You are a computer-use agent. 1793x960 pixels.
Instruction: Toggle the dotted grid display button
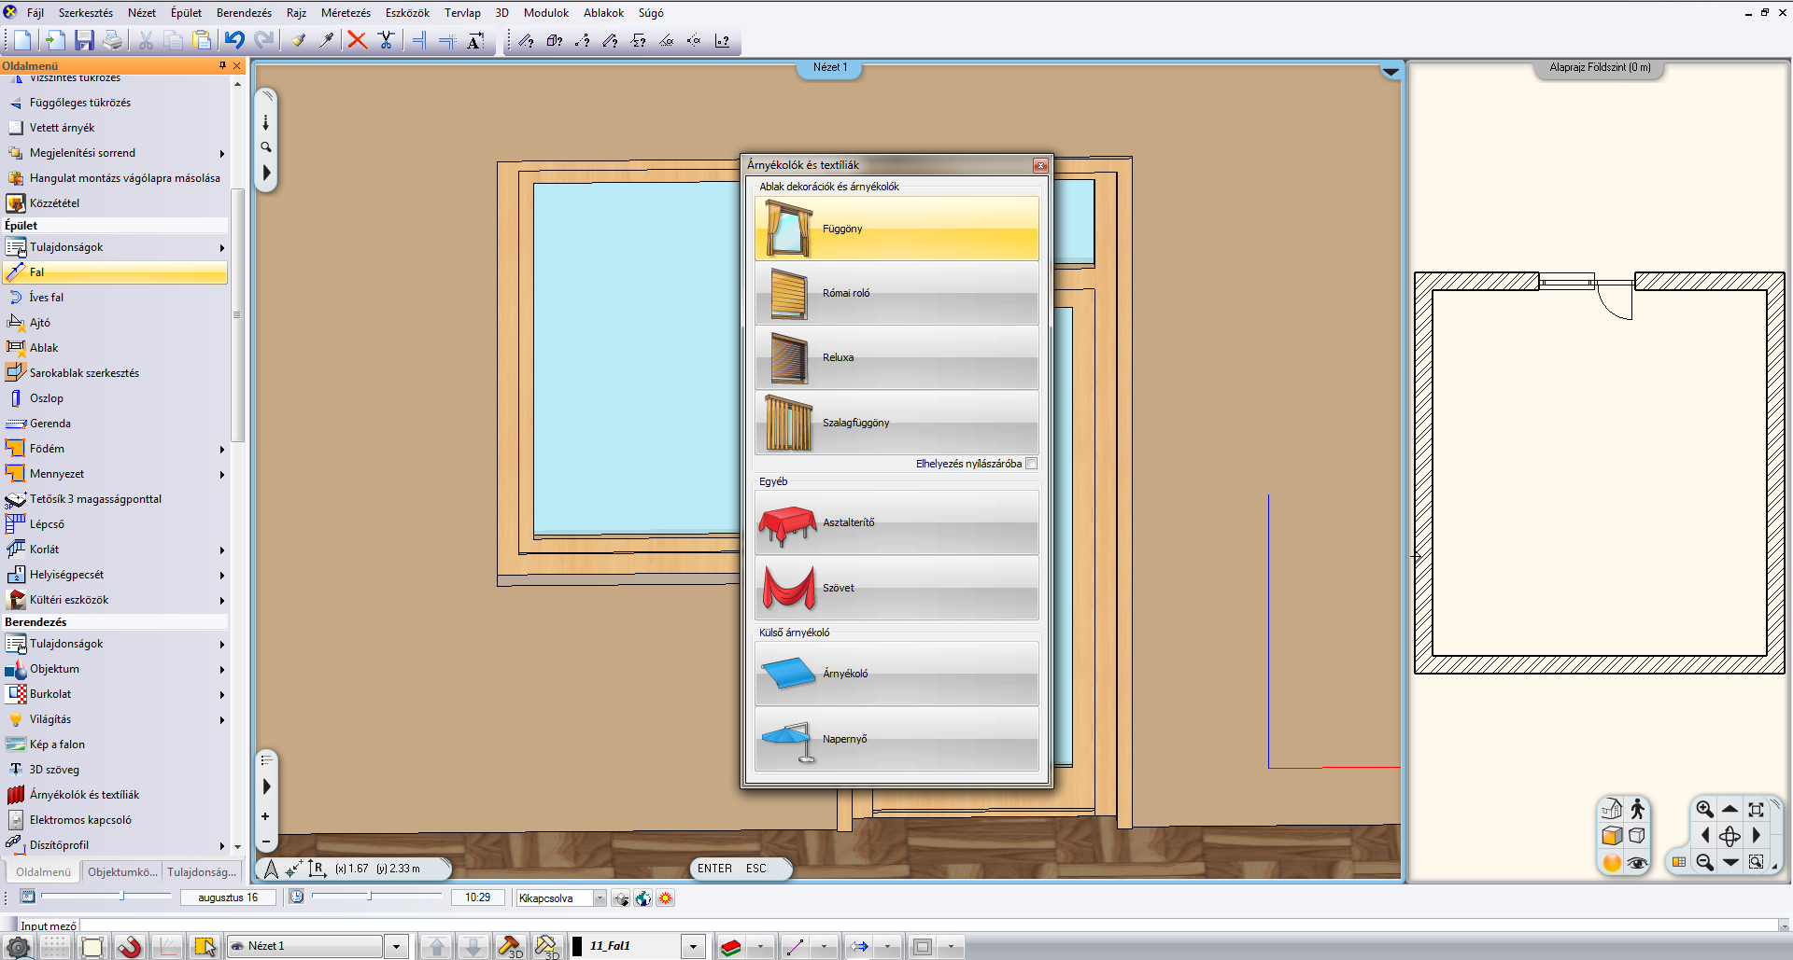pyautogui.click(x=54, y=947)
